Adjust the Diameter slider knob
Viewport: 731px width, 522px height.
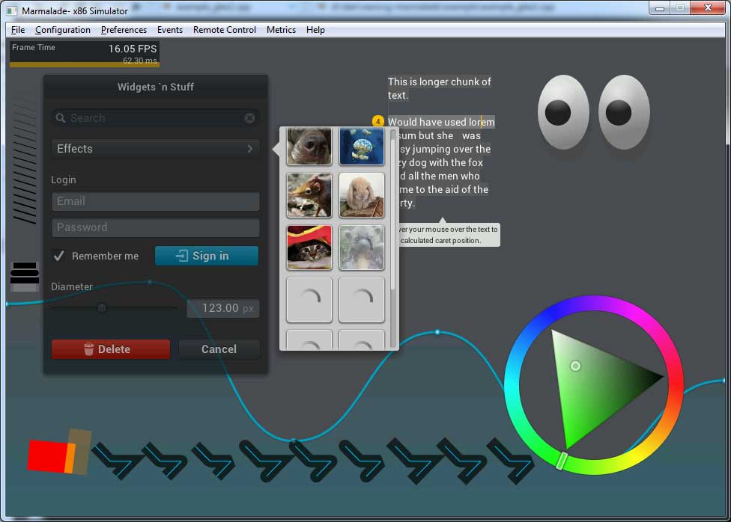102,308
